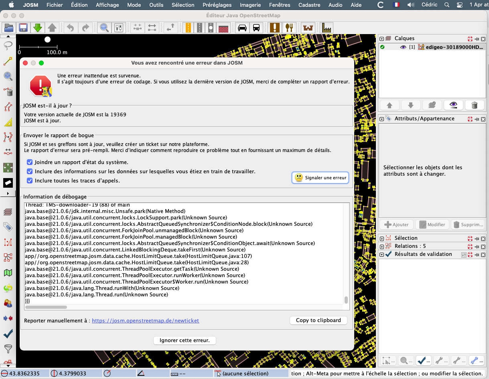Select the delete mode tool in sidebar
This screenshot has width=489, height=379.
[x=8, y=91]
